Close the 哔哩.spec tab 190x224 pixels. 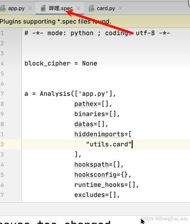(78, 8)
